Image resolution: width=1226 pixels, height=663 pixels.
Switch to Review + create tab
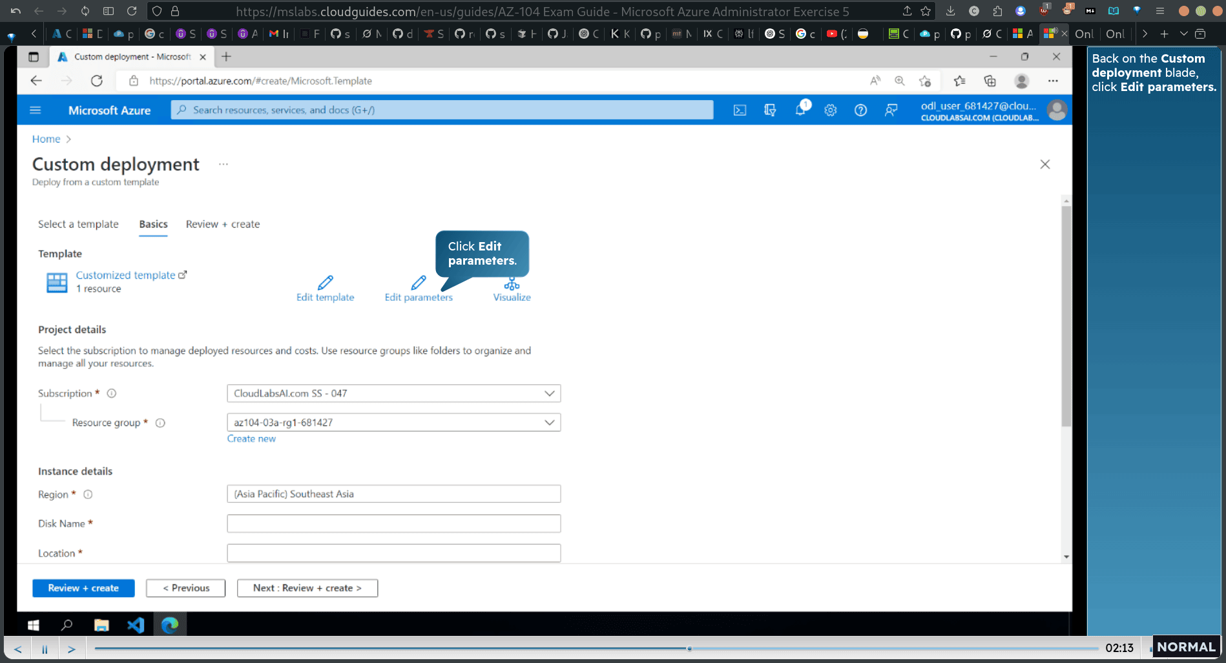223,224
